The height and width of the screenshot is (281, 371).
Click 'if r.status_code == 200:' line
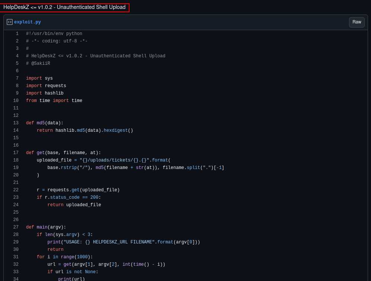coord(69,197)
